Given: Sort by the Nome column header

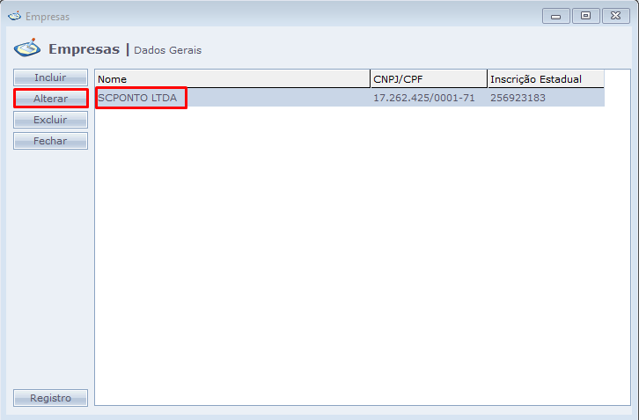Looking at the screenshot, I should pos(232,79).
